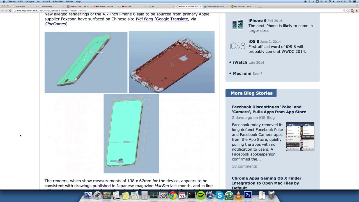Open Calendar from the dock
Image resolution: width=359 pixels, height=202 pixels.
point(182,195)
